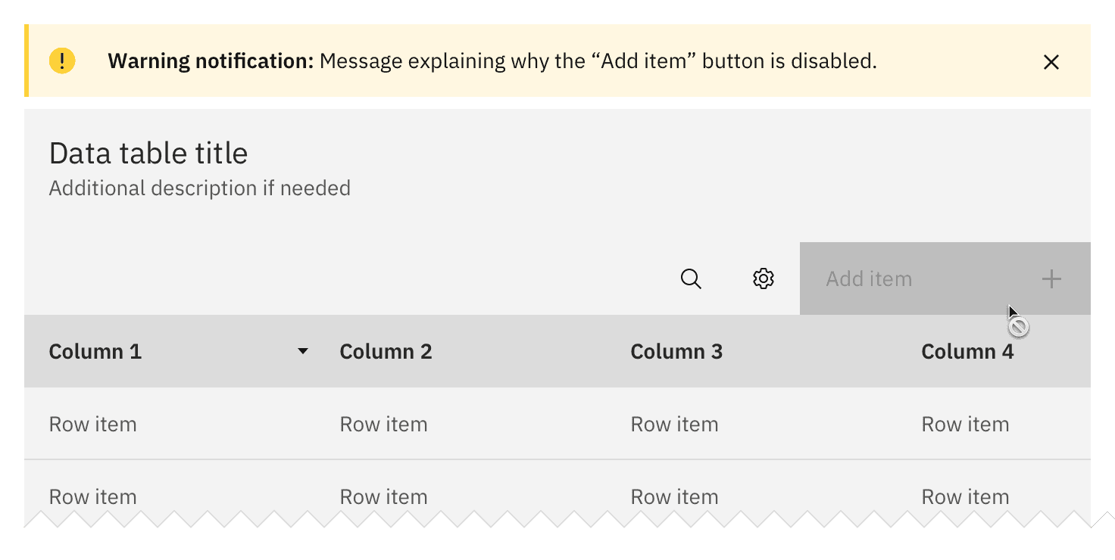1115x560 pixels.
Task: Select the first Row item under Column 4
Action: [965, 424]
